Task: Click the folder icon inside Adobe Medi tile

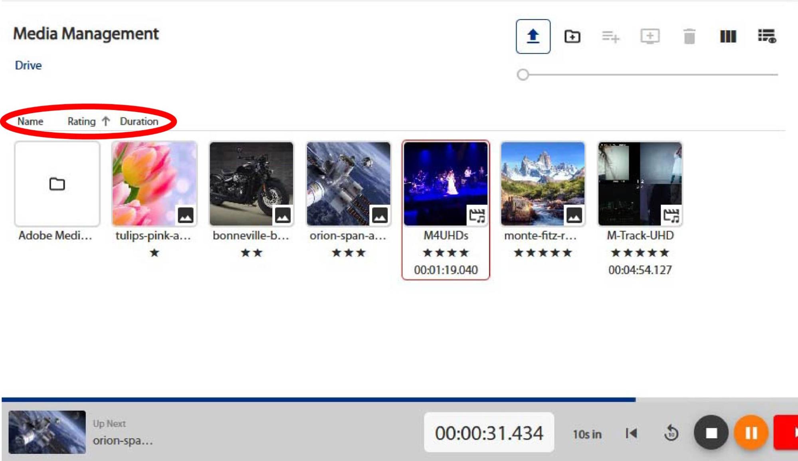Action: [x=57, y=184]
